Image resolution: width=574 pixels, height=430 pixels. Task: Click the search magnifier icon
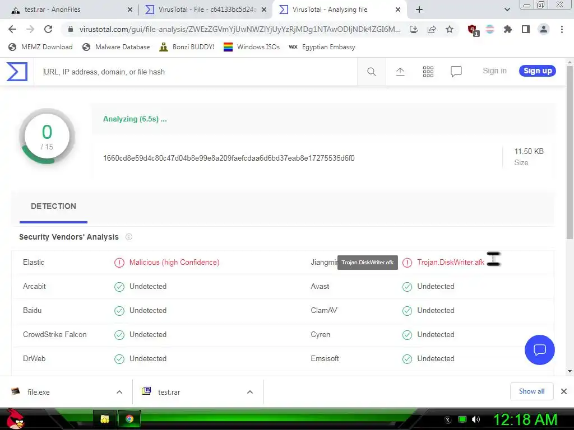(x=371, y=72)
